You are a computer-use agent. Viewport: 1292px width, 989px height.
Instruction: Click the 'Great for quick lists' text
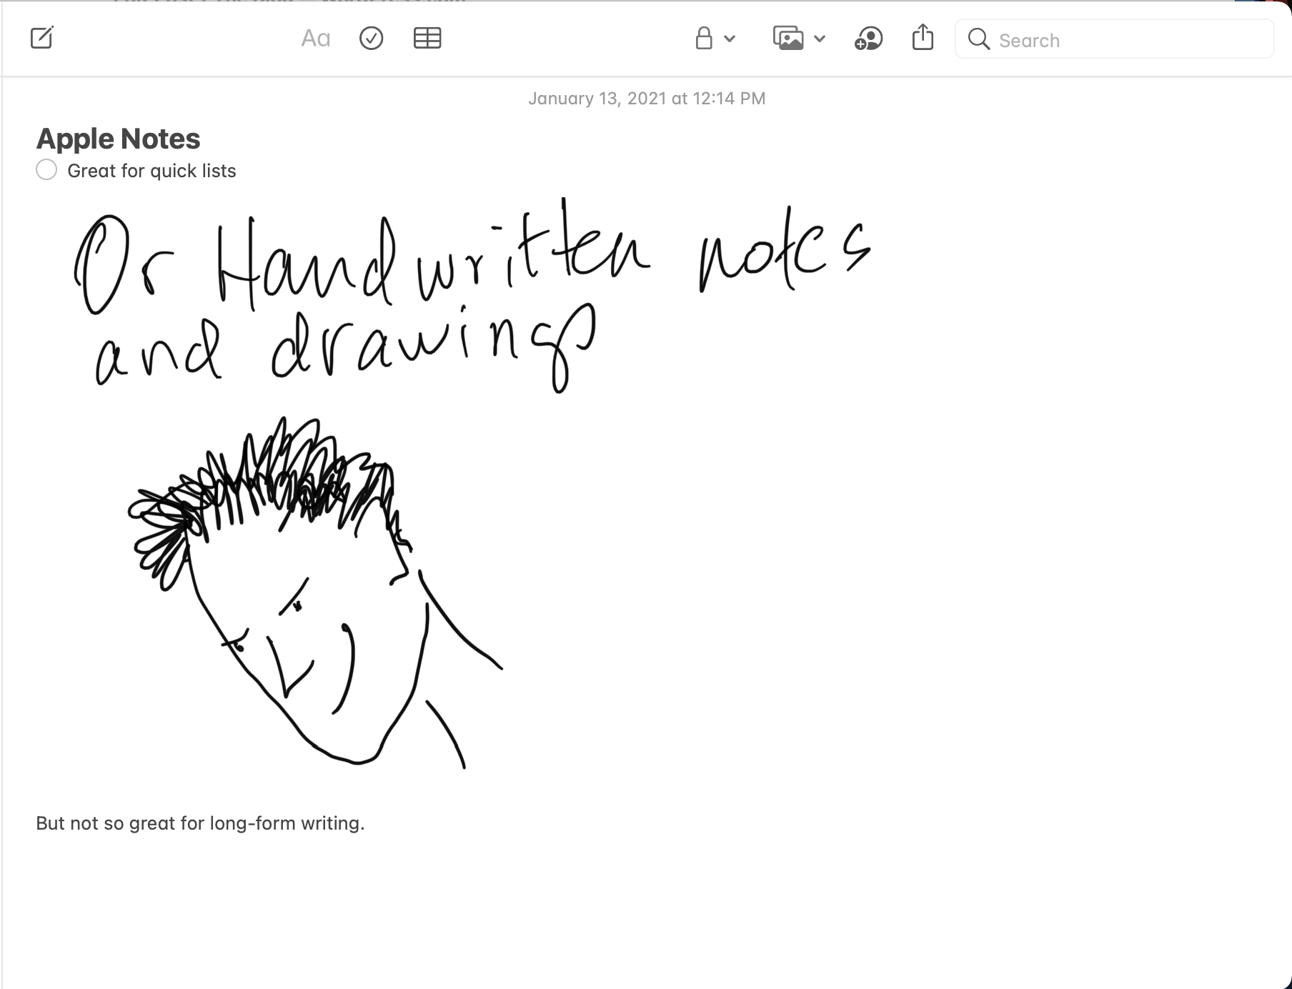(151, 171)
